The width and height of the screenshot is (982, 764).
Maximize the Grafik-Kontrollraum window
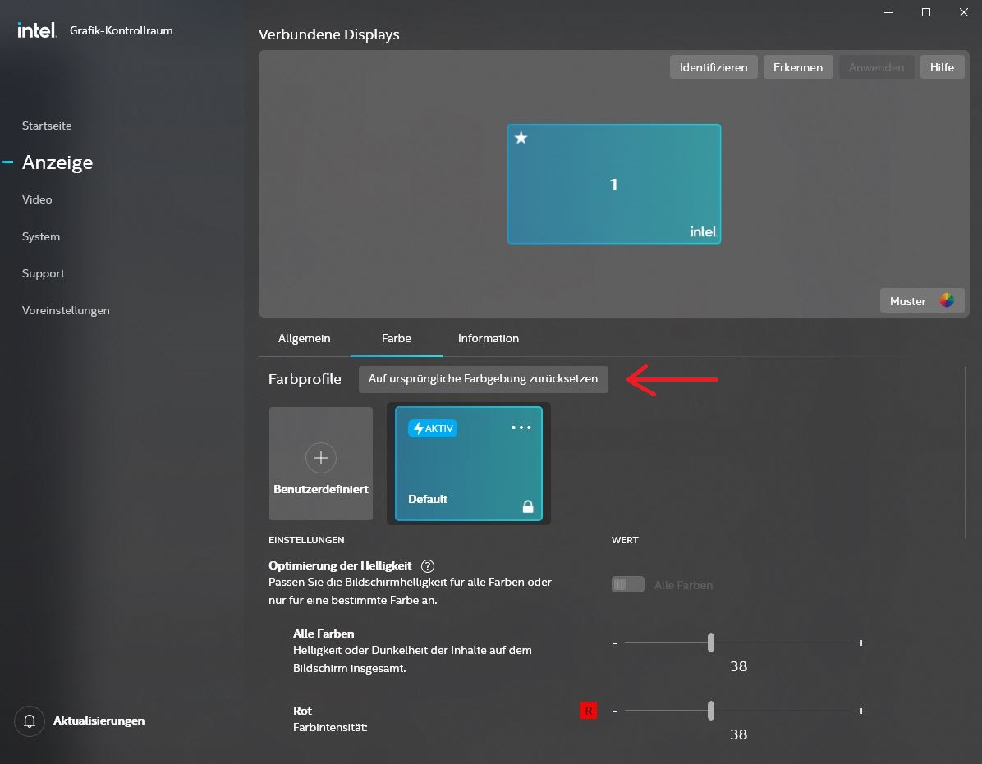pos(925,12)
